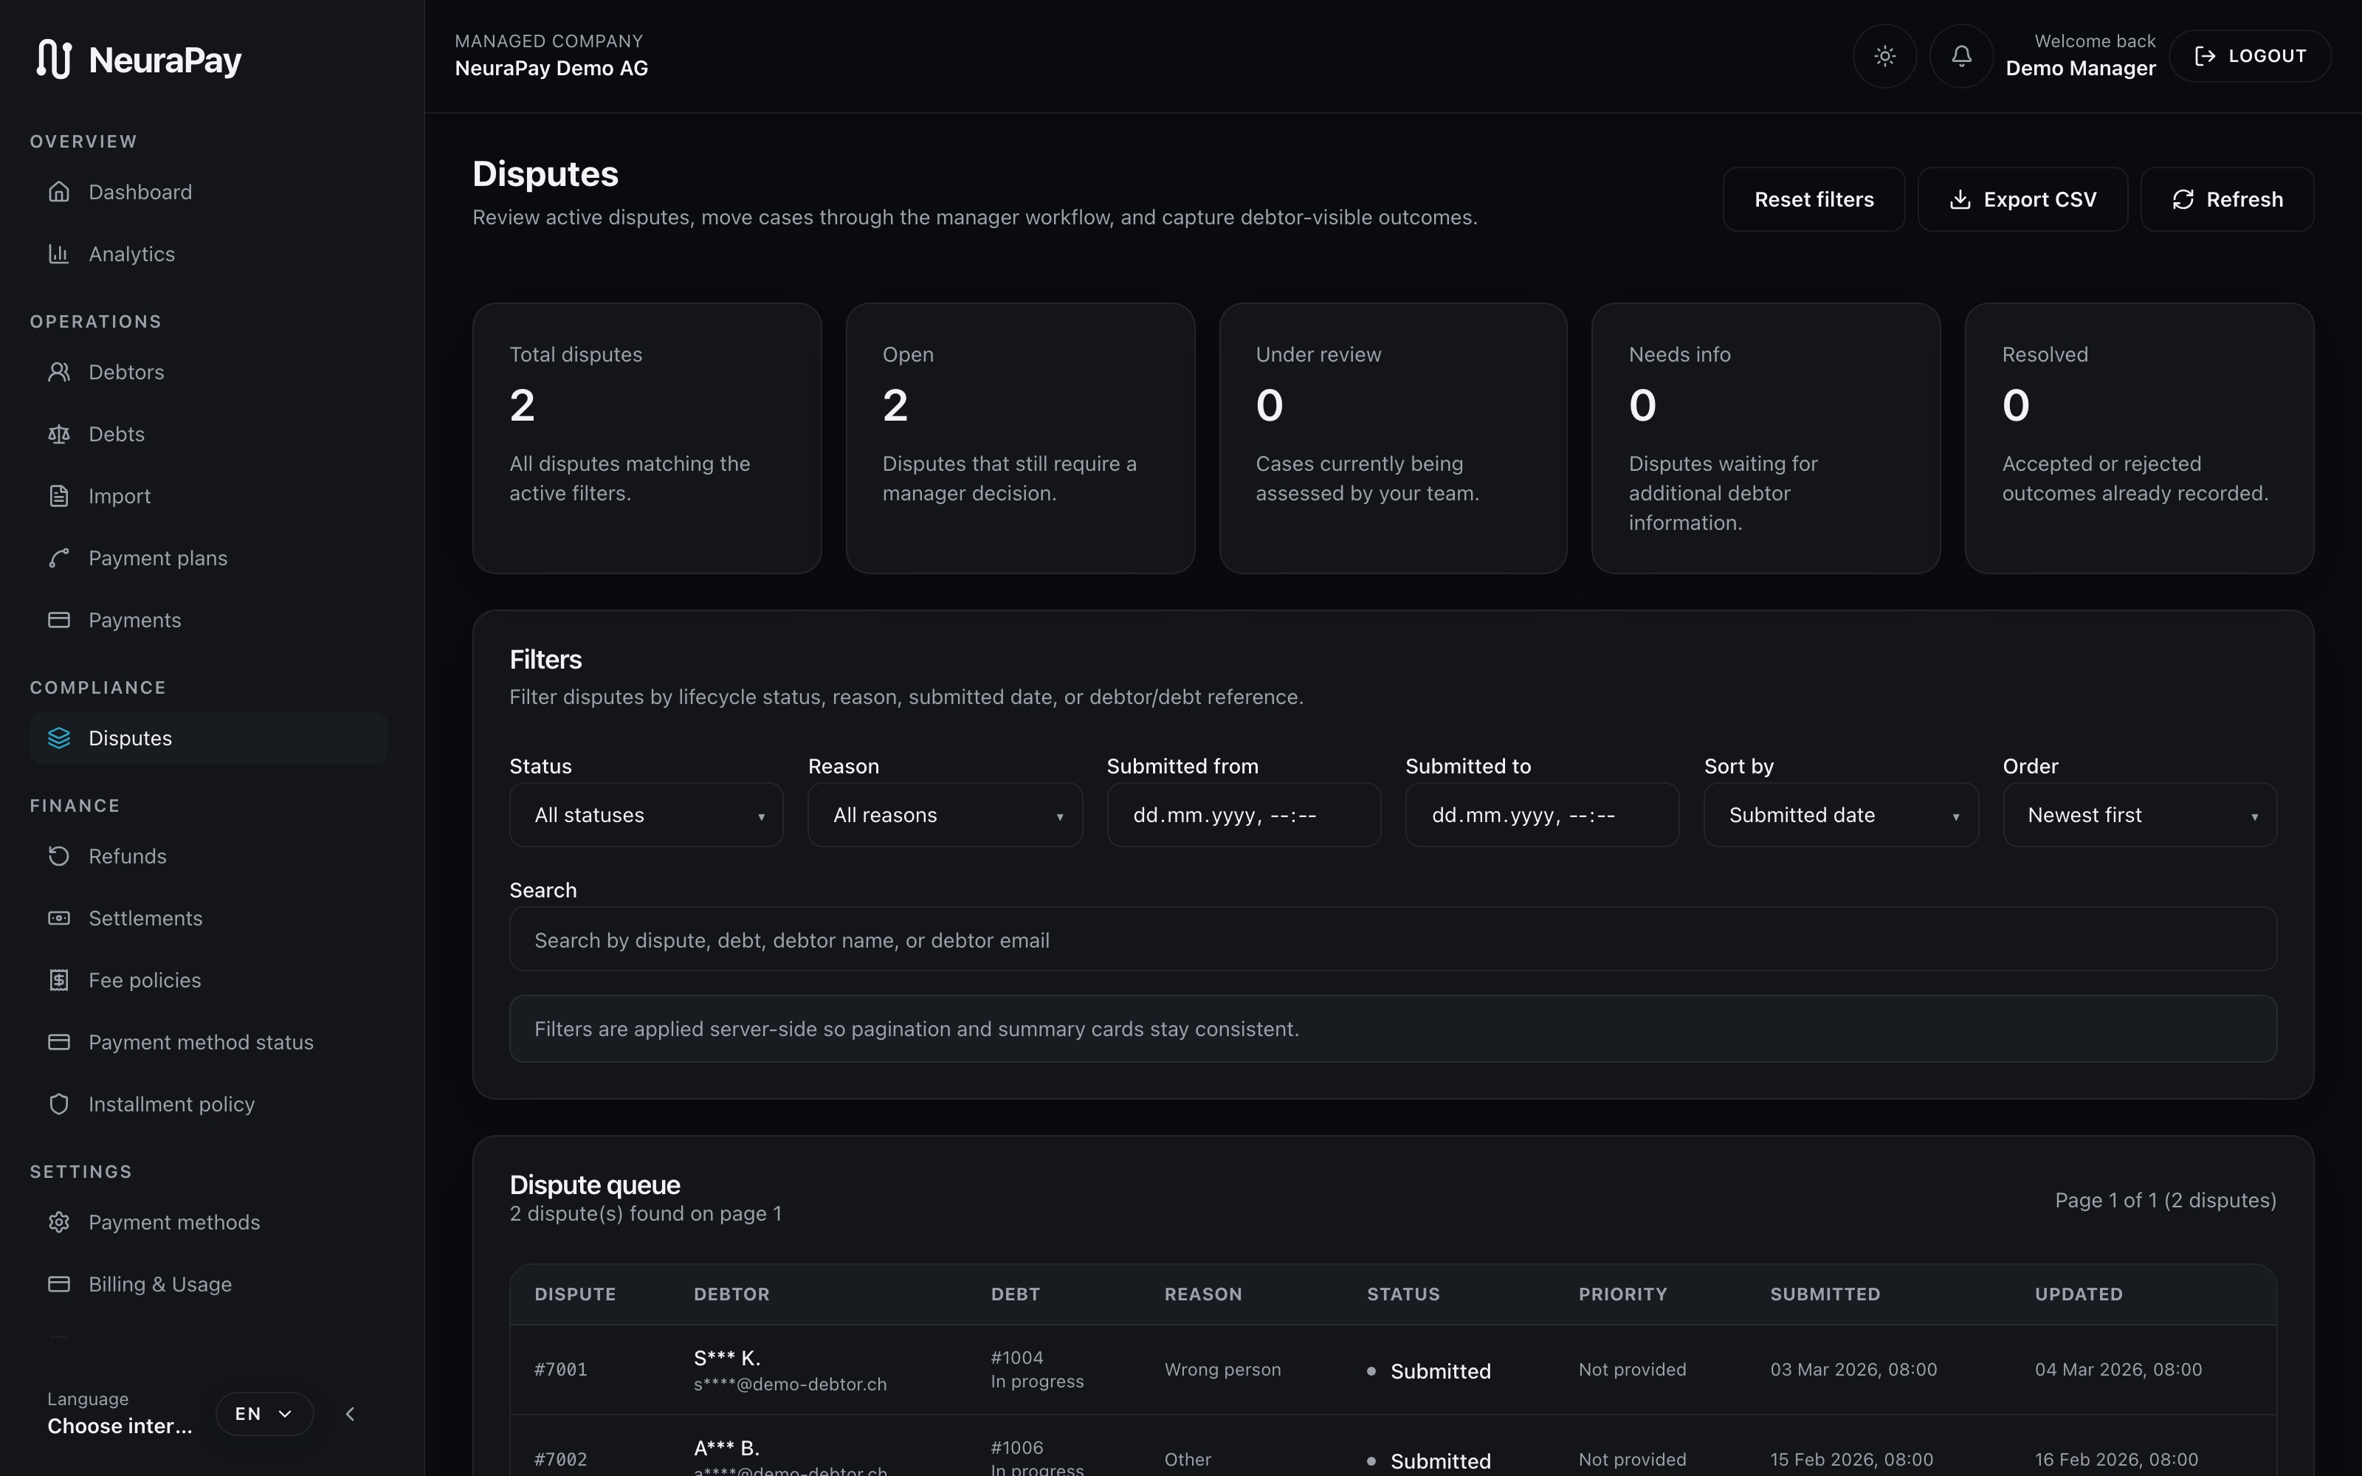
Task: Open the Total disputes summary card
Action: coord(647,438)
